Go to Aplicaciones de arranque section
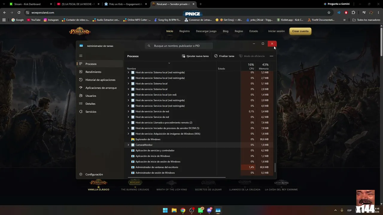The width and height of the screenshot is (383, 215). (100, 88)
